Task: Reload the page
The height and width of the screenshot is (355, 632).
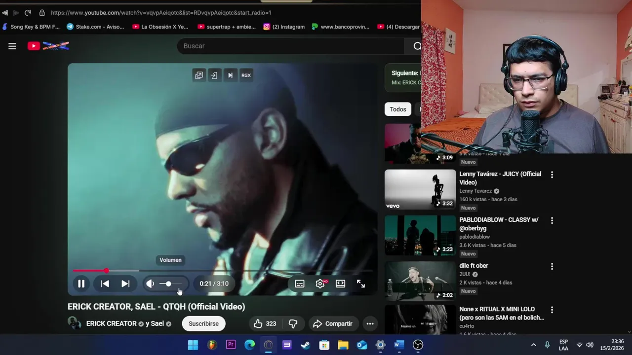Action: [28, 12]
